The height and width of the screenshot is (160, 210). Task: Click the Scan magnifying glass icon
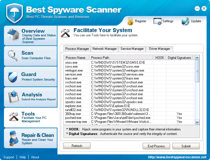(x=13, y=55)
